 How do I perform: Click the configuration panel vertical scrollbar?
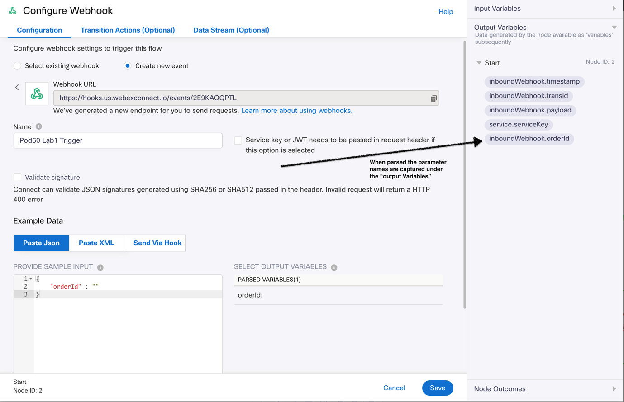464,175
